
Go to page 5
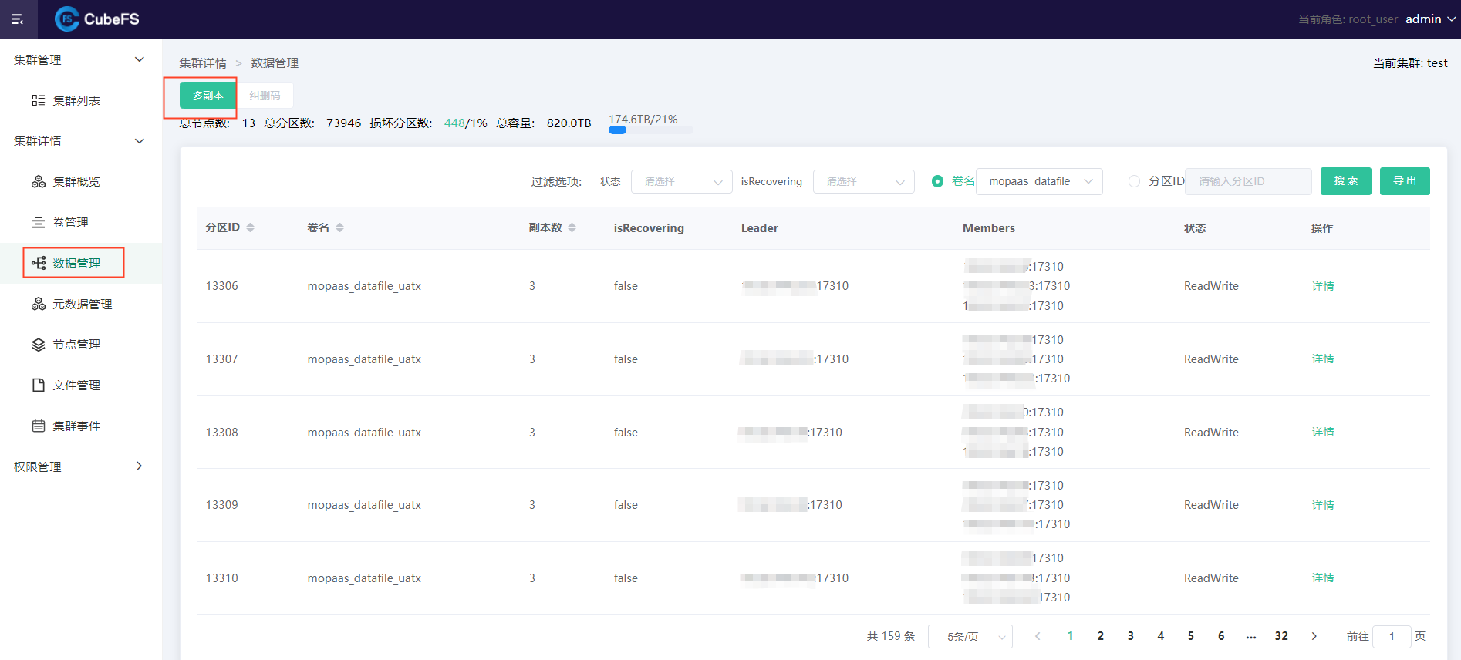coord(1190,636)
